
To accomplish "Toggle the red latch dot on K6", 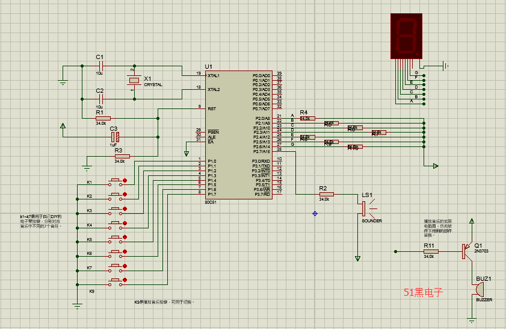I will (125, 251).
